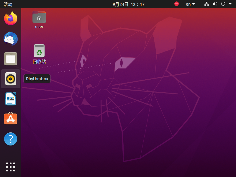Screen dimensions: 236x177
Task: Click the power icon in top bar
Action: (223, 4)
